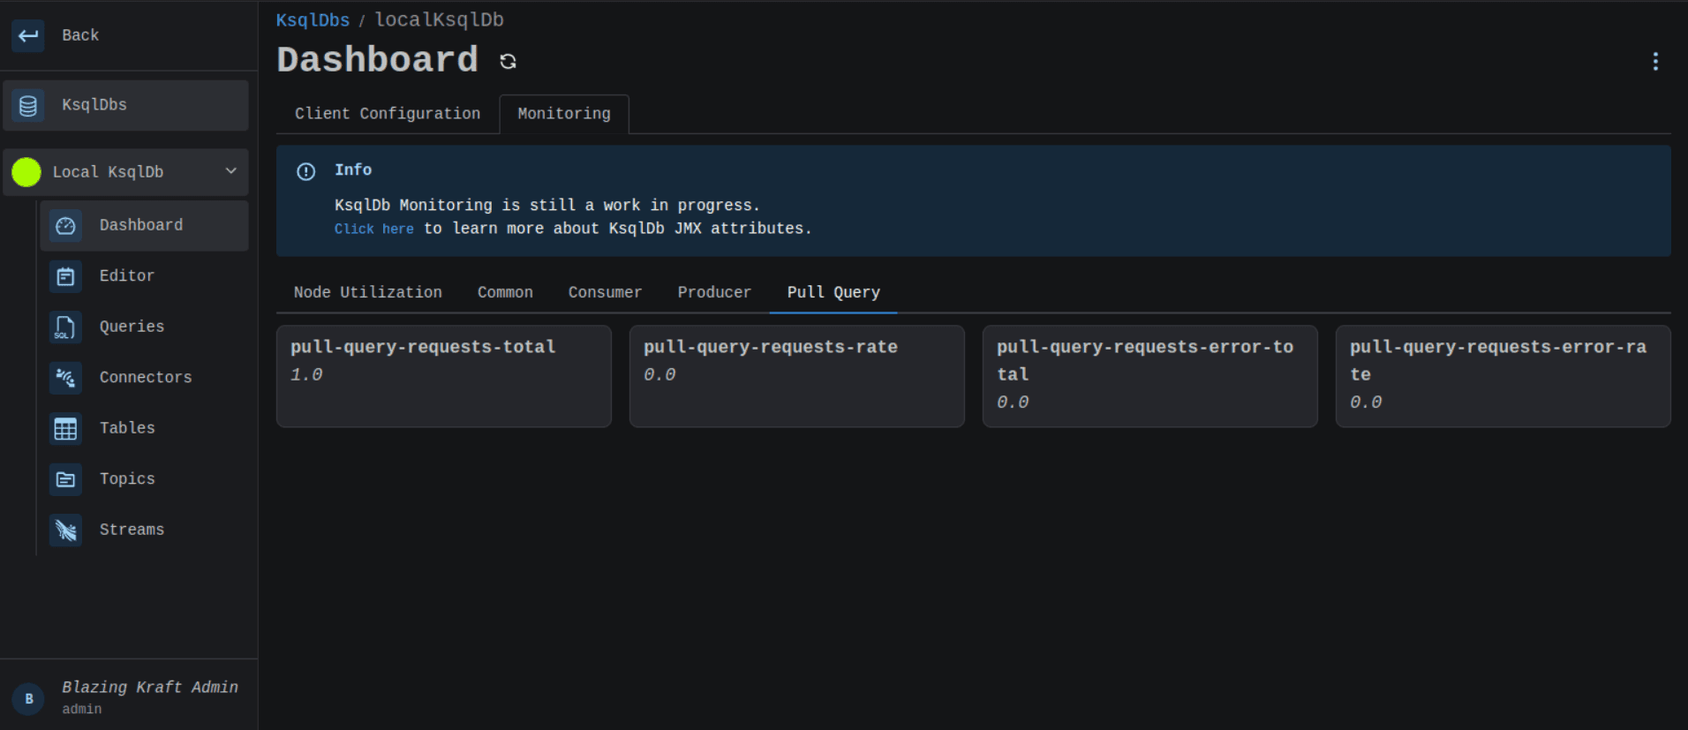Open the Tables page label
The height and width of the screenshot is (730, 1688).
127,428
